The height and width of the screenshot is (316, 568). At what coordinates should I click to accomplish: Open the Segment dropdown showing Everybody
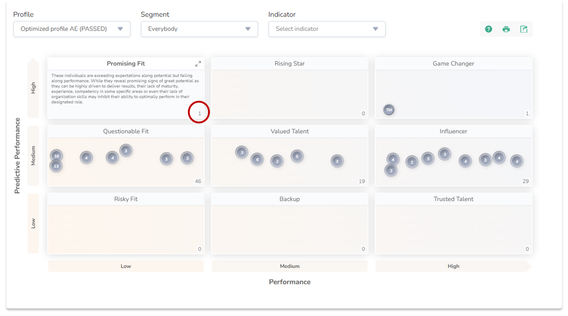[x=199, y=29]
